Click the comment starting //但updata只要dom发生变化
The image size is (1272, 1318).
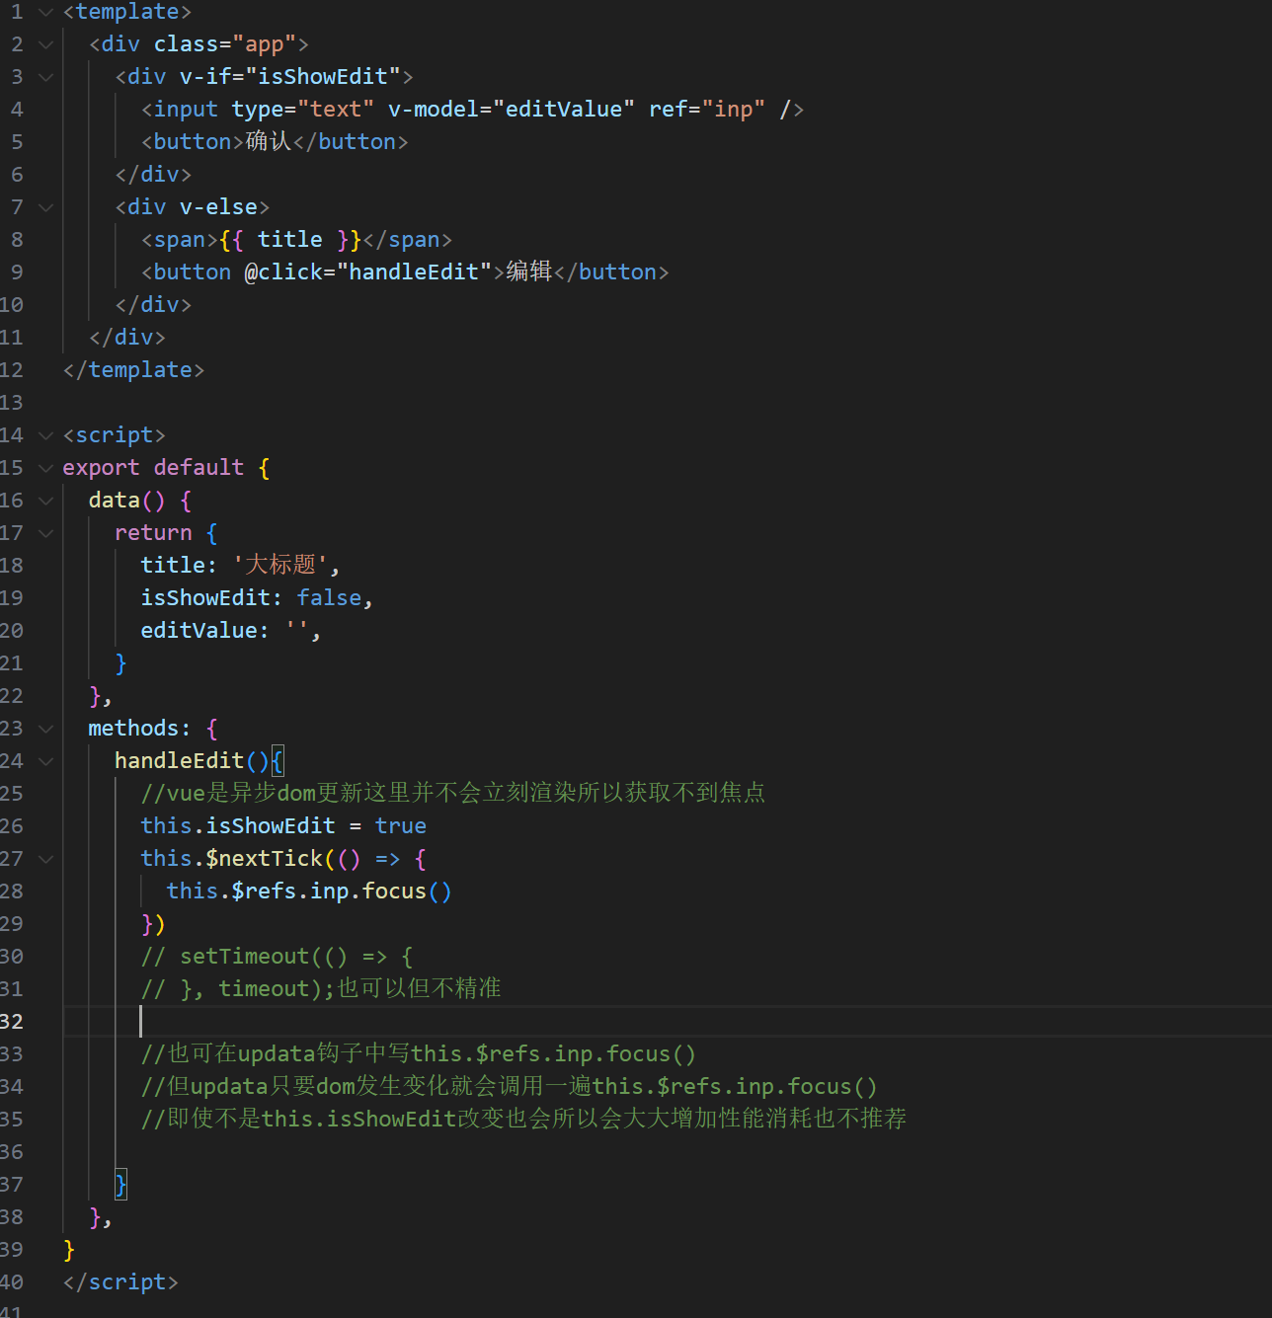[x=510, y=1086]
